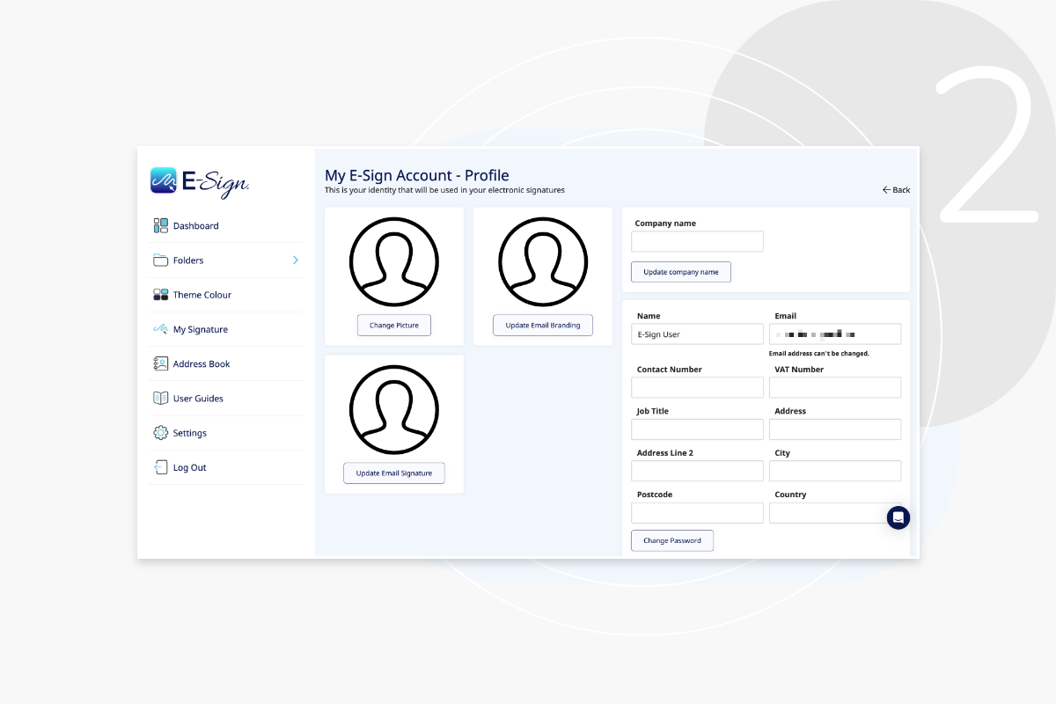Click the Name field with E-Sign User

pyautogui.click(x=697, y=334)
